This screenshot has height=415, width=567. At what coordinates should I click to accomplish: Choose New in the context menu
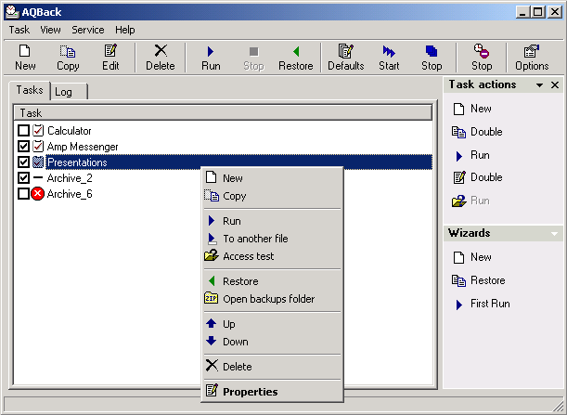[272, 178]
